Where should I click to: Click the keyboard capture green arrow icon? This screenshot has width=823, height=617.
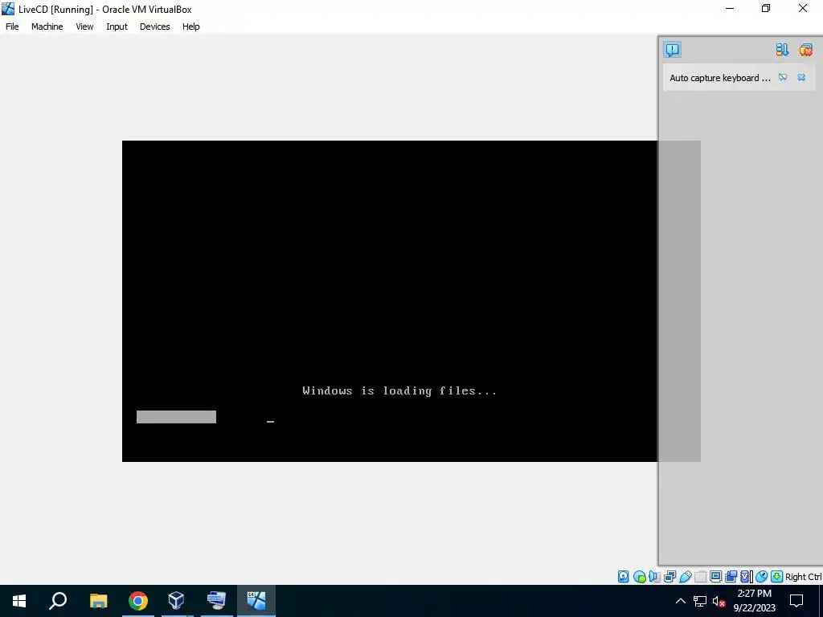coord(777,577)
